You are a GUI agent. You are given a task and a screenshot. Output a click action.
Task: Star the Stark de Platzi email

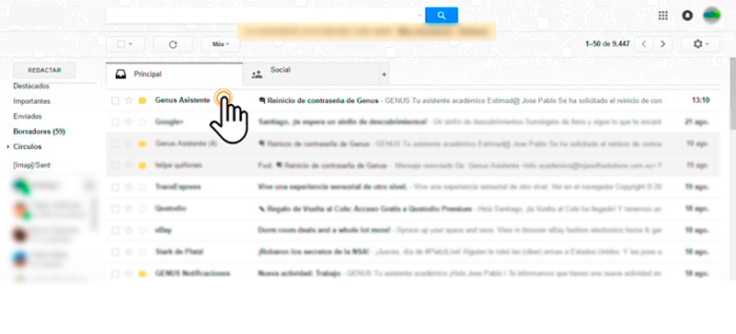(x=129, y=252)
